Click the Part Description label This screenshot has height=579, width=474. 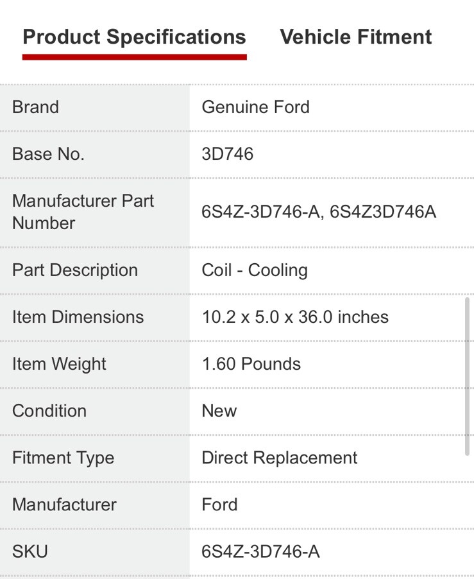coord(74,270)
